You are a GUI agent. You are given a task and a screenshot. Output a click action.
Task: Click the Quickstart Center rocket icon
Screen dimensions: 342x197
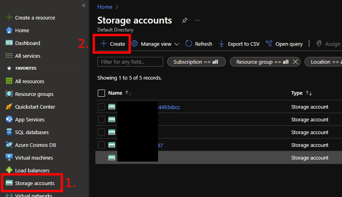(9, 106)
